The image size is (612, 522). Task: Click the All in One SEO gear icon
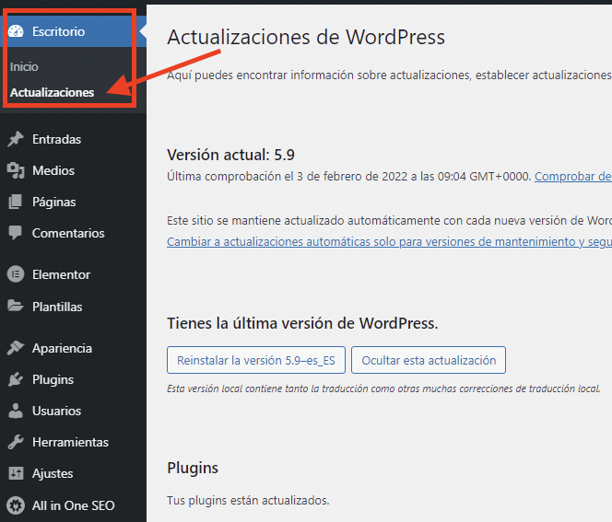click(x=16, y=505)
